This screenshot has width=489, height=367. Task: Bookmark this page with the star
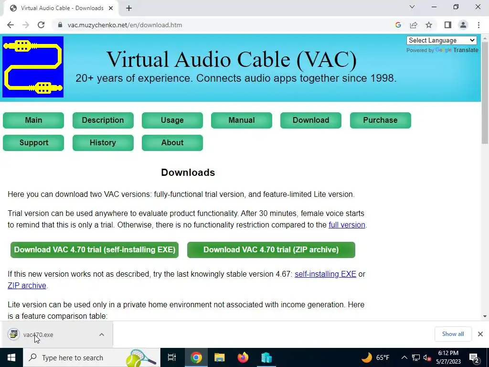429,25
